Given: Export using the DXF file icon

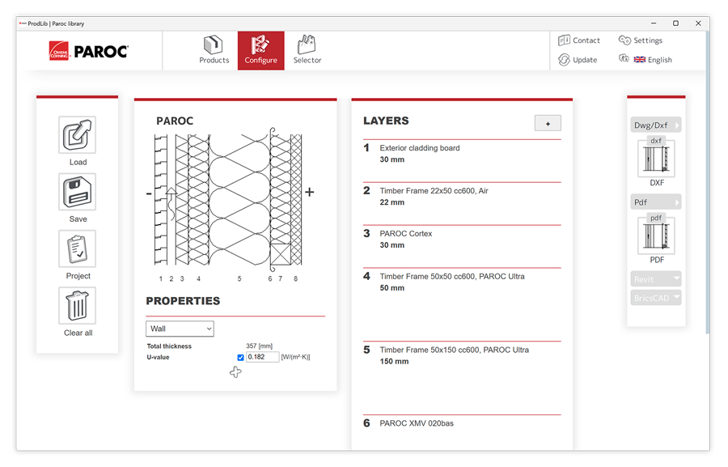Looking at the screenshot, I should [x=656, y=157].
